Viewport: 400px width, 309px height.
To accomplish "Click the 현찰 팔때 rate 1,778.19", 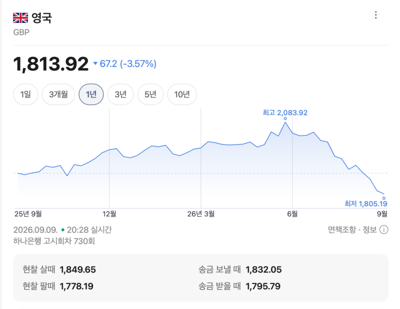I will click(76, 286).
